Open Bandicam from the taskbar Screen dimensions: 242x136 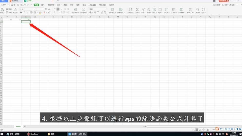(33, 134)
